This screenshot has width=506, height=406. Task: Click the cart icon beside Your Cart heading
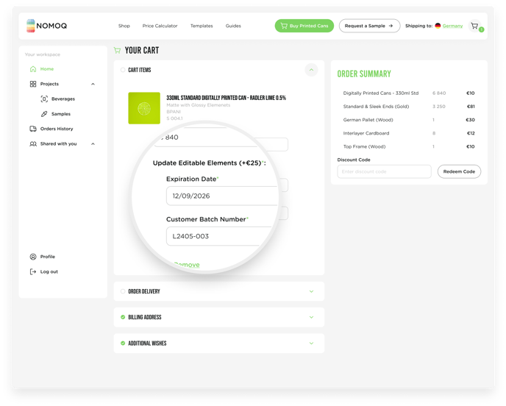coord(117,50)
